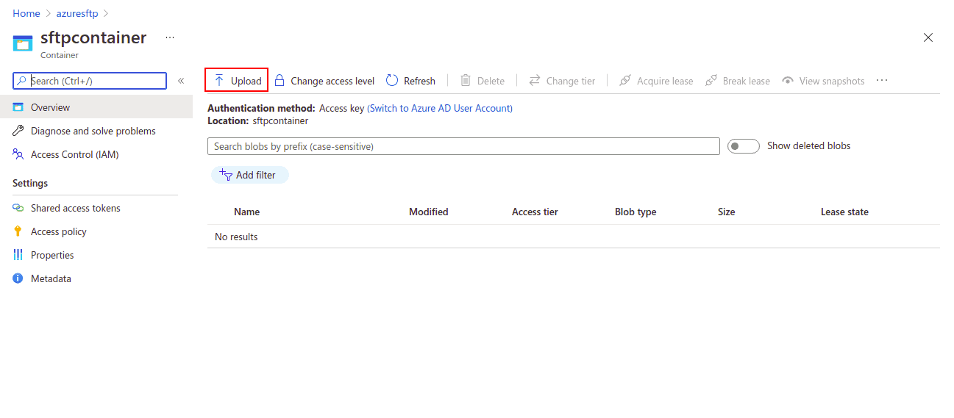Viewport: 954px width, 418px height.
Task: Click the Add filter button label
Action: (x=256, y=175)
